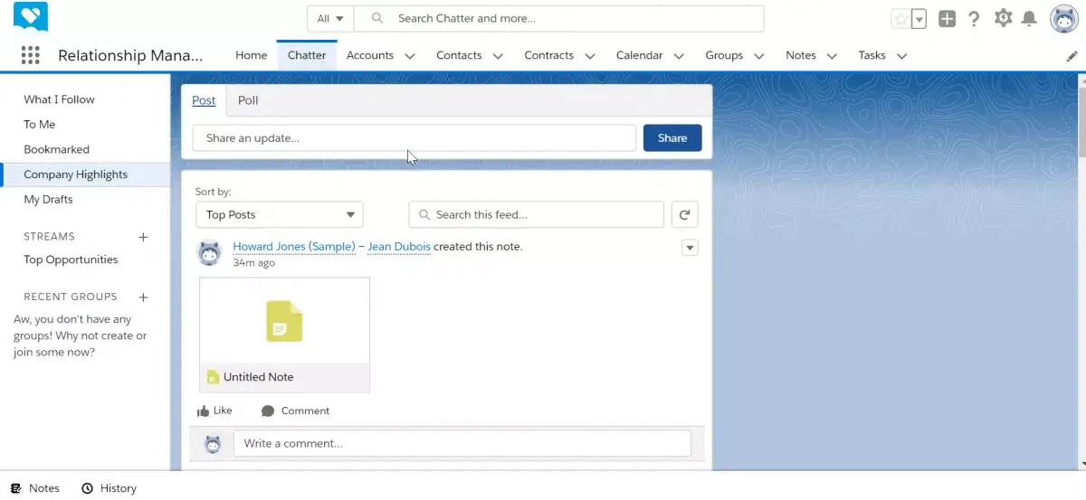This screenshot has width=1086, height=500.
Task: Open the Tasks navigation tab
Action: coord(872,55)
